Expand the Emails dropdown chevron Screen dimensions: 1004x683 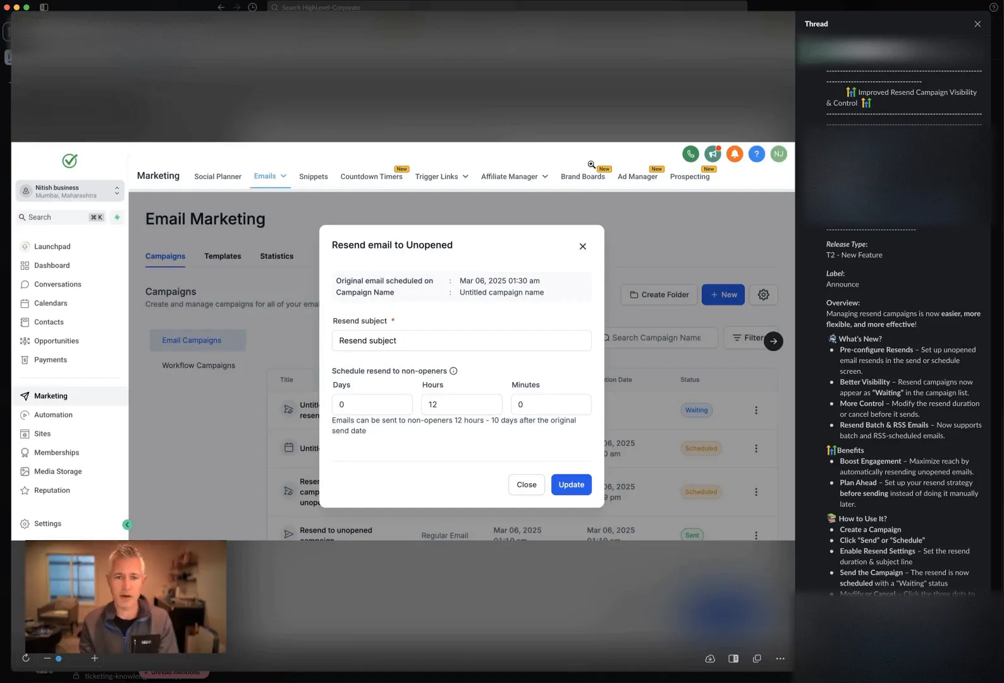pos(284,176)
